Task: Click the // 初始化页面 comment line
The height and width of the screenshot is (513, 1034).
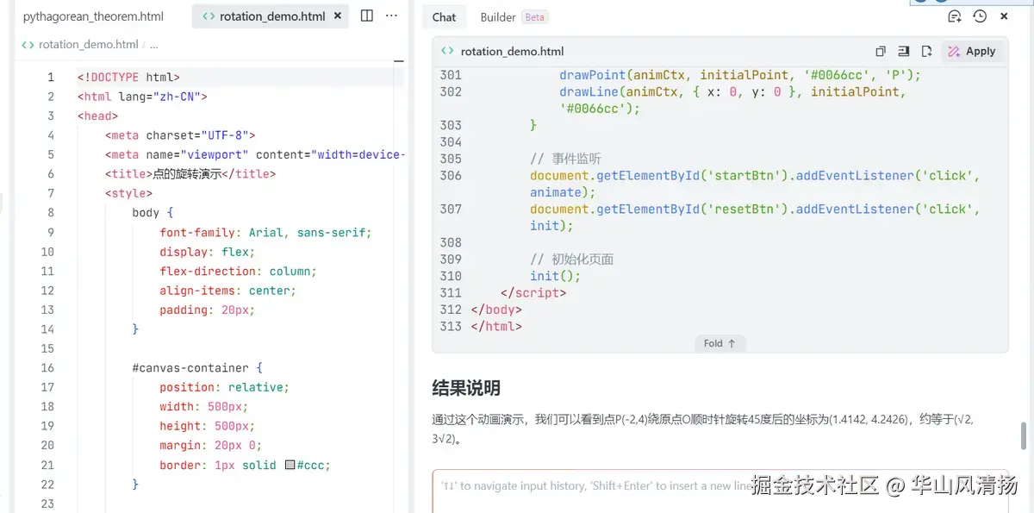Action: tap(571, 260)
